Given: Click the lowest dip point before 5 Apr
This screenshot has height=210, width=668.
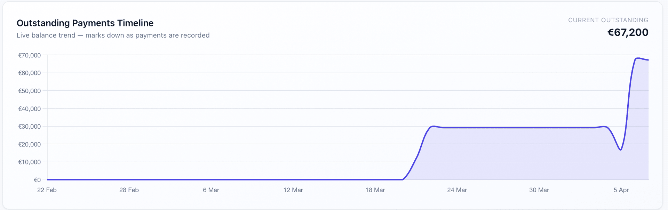Looking at the screenshot, I should pos(621,150).
